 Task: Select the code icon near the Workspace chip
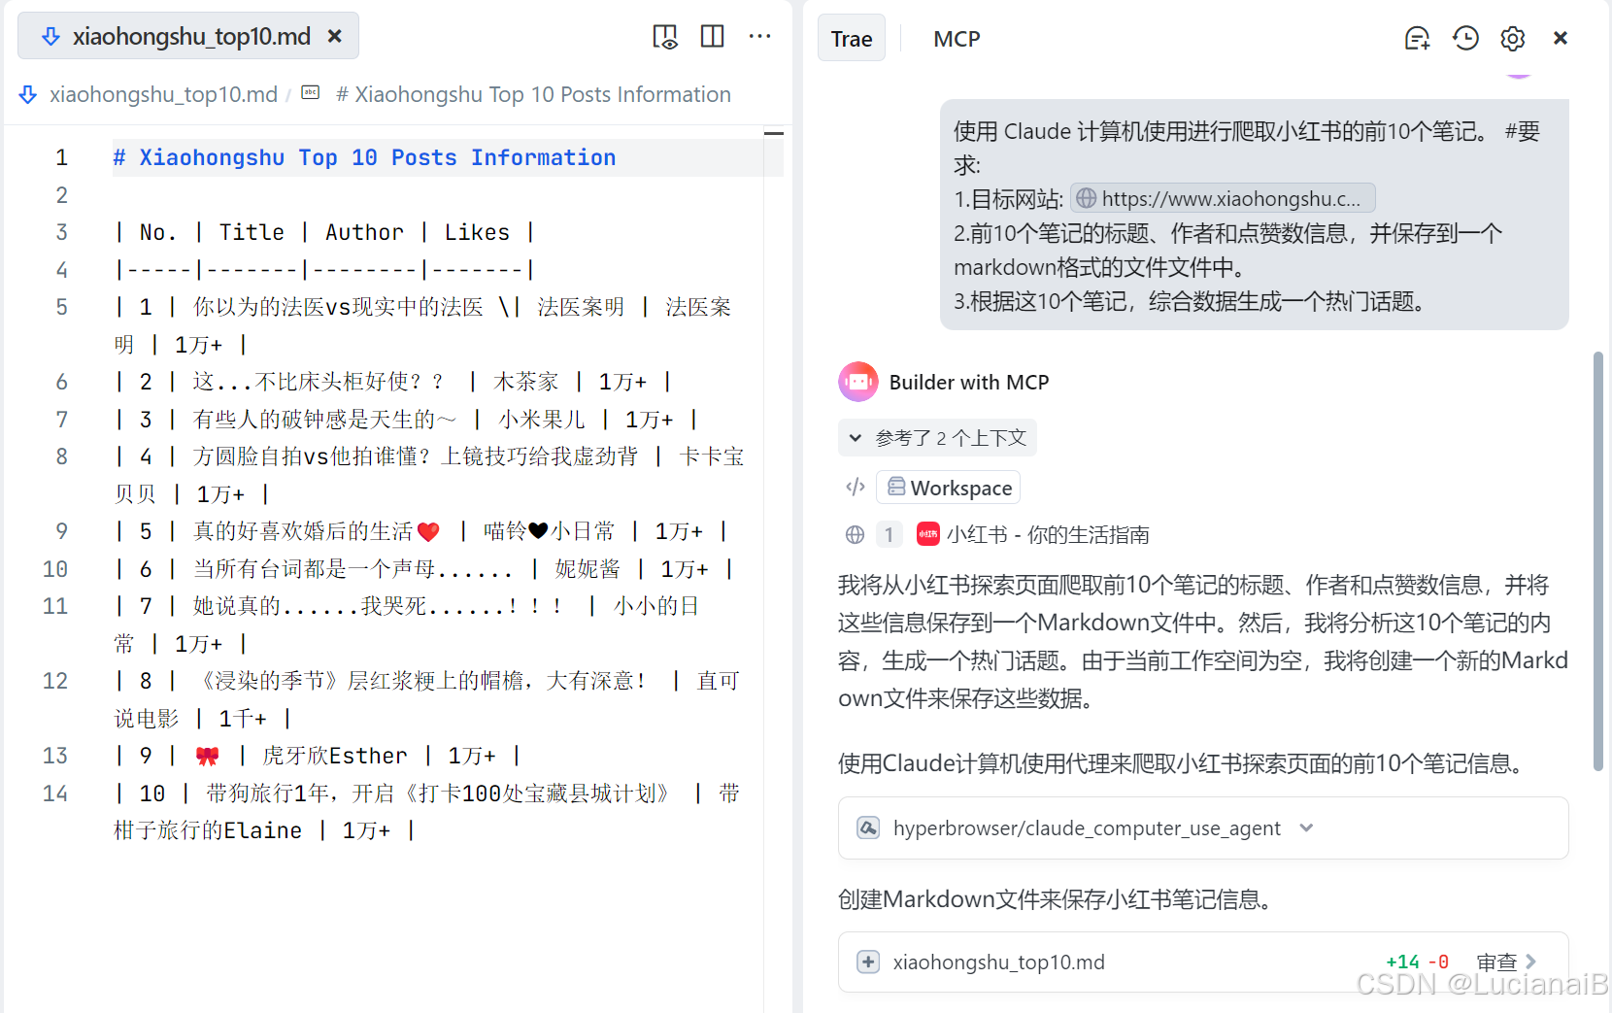click(x=855, y=487)
